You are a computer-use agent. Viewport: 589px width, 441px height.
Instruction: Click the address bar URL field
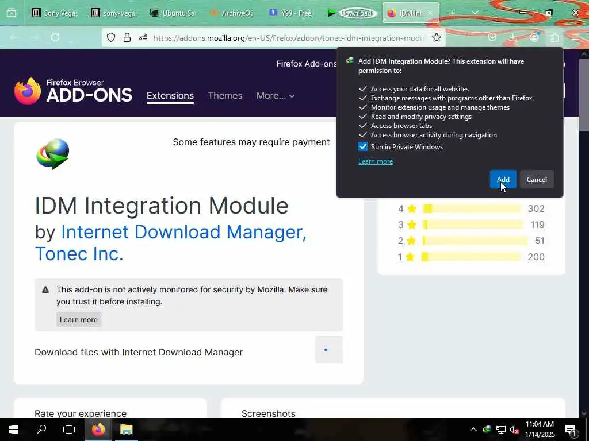[x=289, y=38]
